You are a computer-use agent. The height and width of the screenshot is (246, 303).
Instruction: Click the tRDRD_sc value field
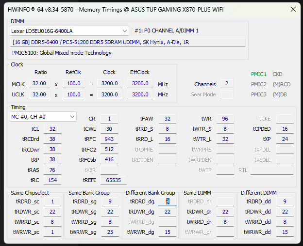(x=52, y=201)
